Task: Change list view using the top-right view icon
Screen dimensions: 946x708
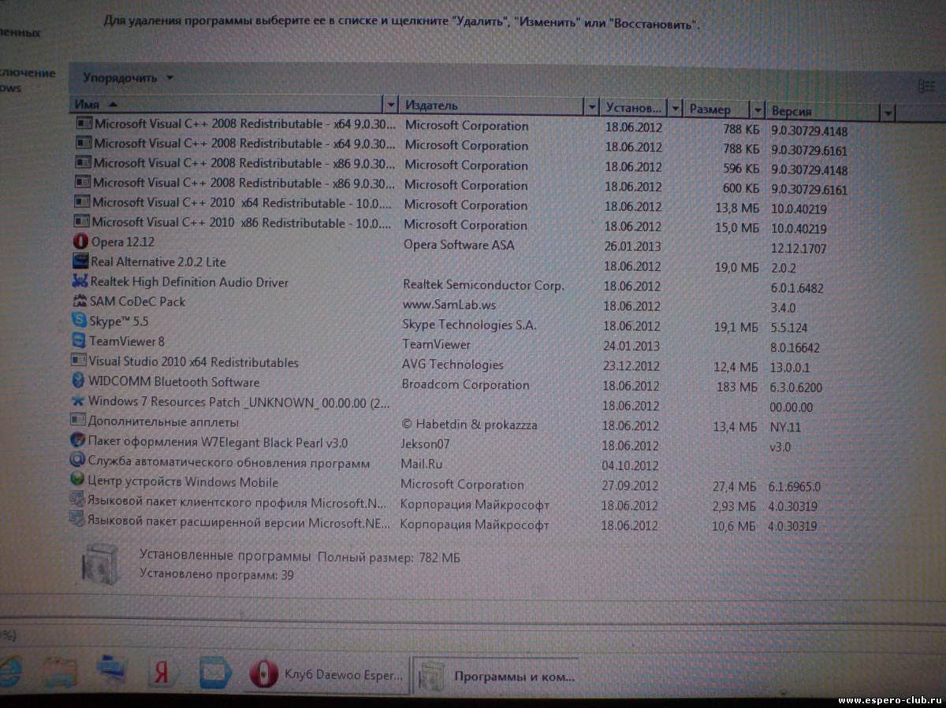Action: pos(926,87)
